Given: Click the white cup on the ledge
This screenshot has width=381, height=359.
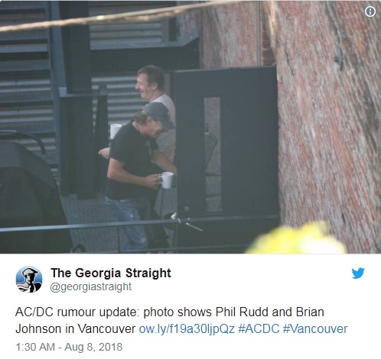Looking at the screenshot, I should pyautogui.click(x=115, y=131).
